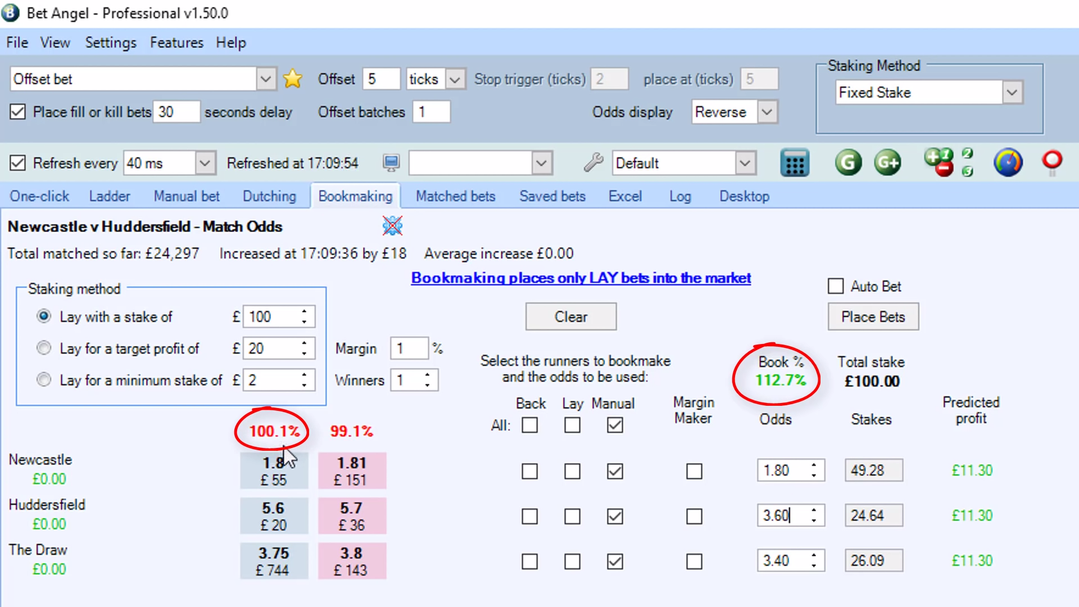The height and width of the screenshot is (607, 1079).
Task: Open the Odds display Reverse dropdown
Action: click(767, 112)
